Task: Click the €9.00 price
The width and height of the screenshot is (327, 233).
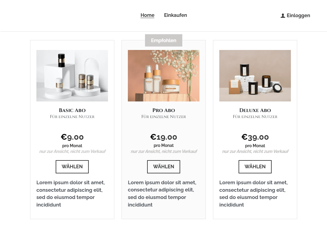Action: 72,137
